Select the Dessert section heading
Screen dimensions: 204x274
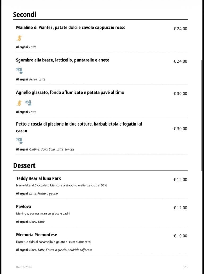24,165
